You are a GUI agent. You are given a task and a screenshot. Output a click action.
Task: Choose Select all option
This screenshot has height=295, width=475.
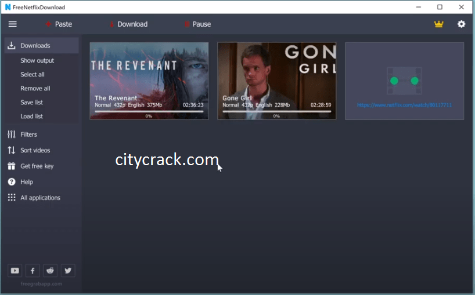point(33,74)
